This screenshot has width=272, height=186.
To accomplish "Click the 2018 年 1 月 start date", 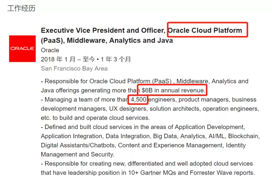I will pos(58,59).
